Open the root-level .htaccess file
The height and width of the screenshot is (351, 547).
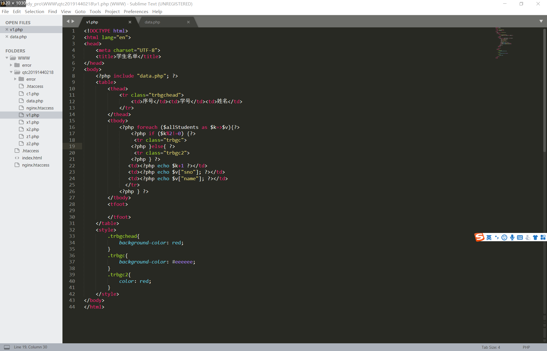click(31, 151)
